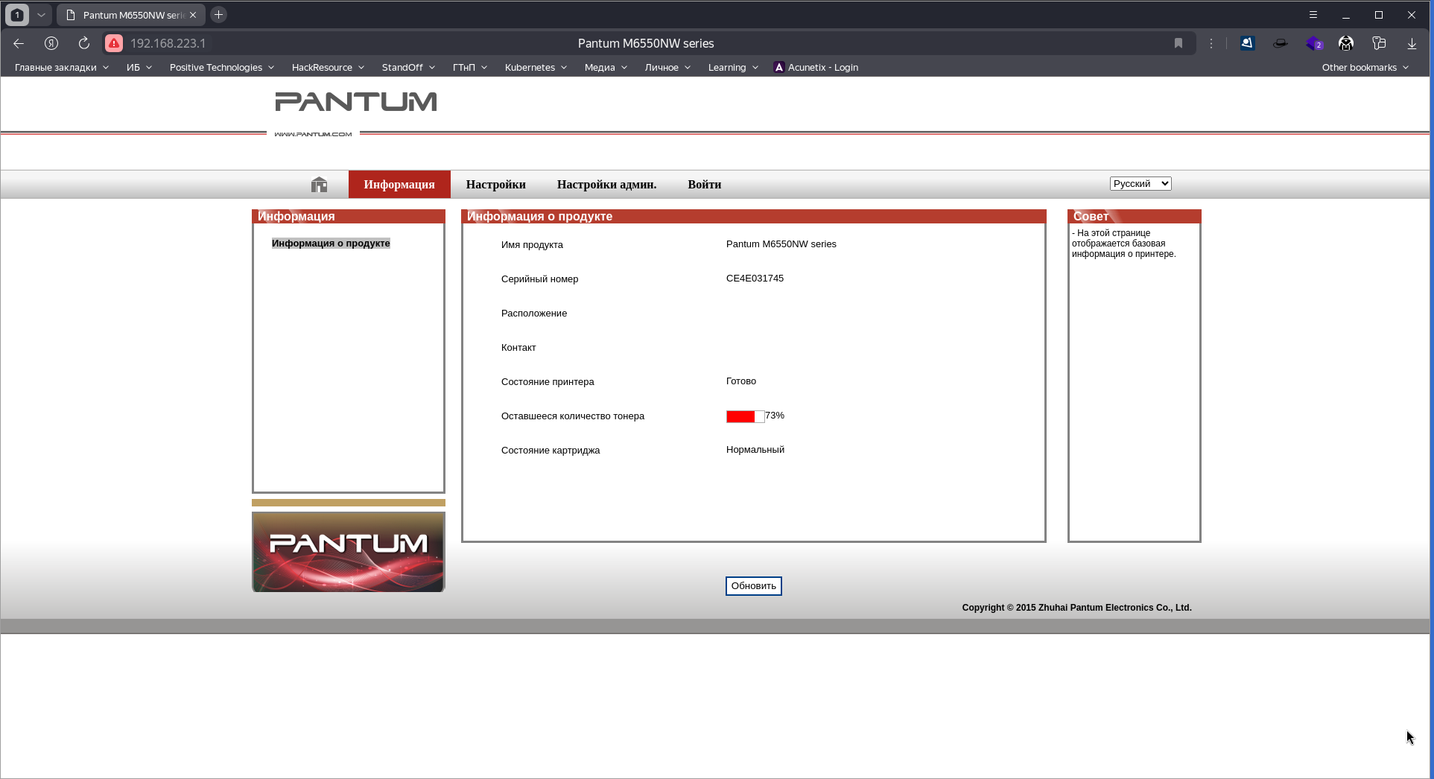
Task: Click the Серийный номер label
Action: tap(539, 279)
